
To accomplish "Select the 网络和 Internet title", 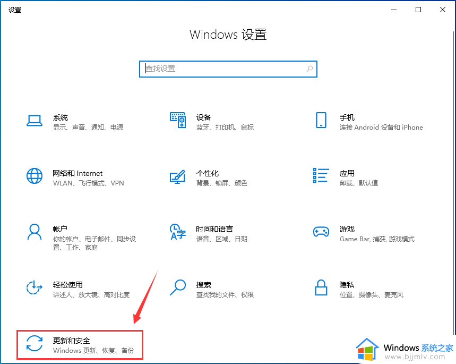I will pos(78,173).
